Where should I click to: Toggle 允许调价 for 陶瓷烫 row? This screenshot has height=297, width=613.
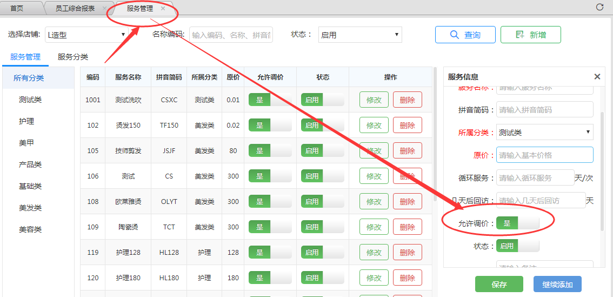tap(270, 227)
